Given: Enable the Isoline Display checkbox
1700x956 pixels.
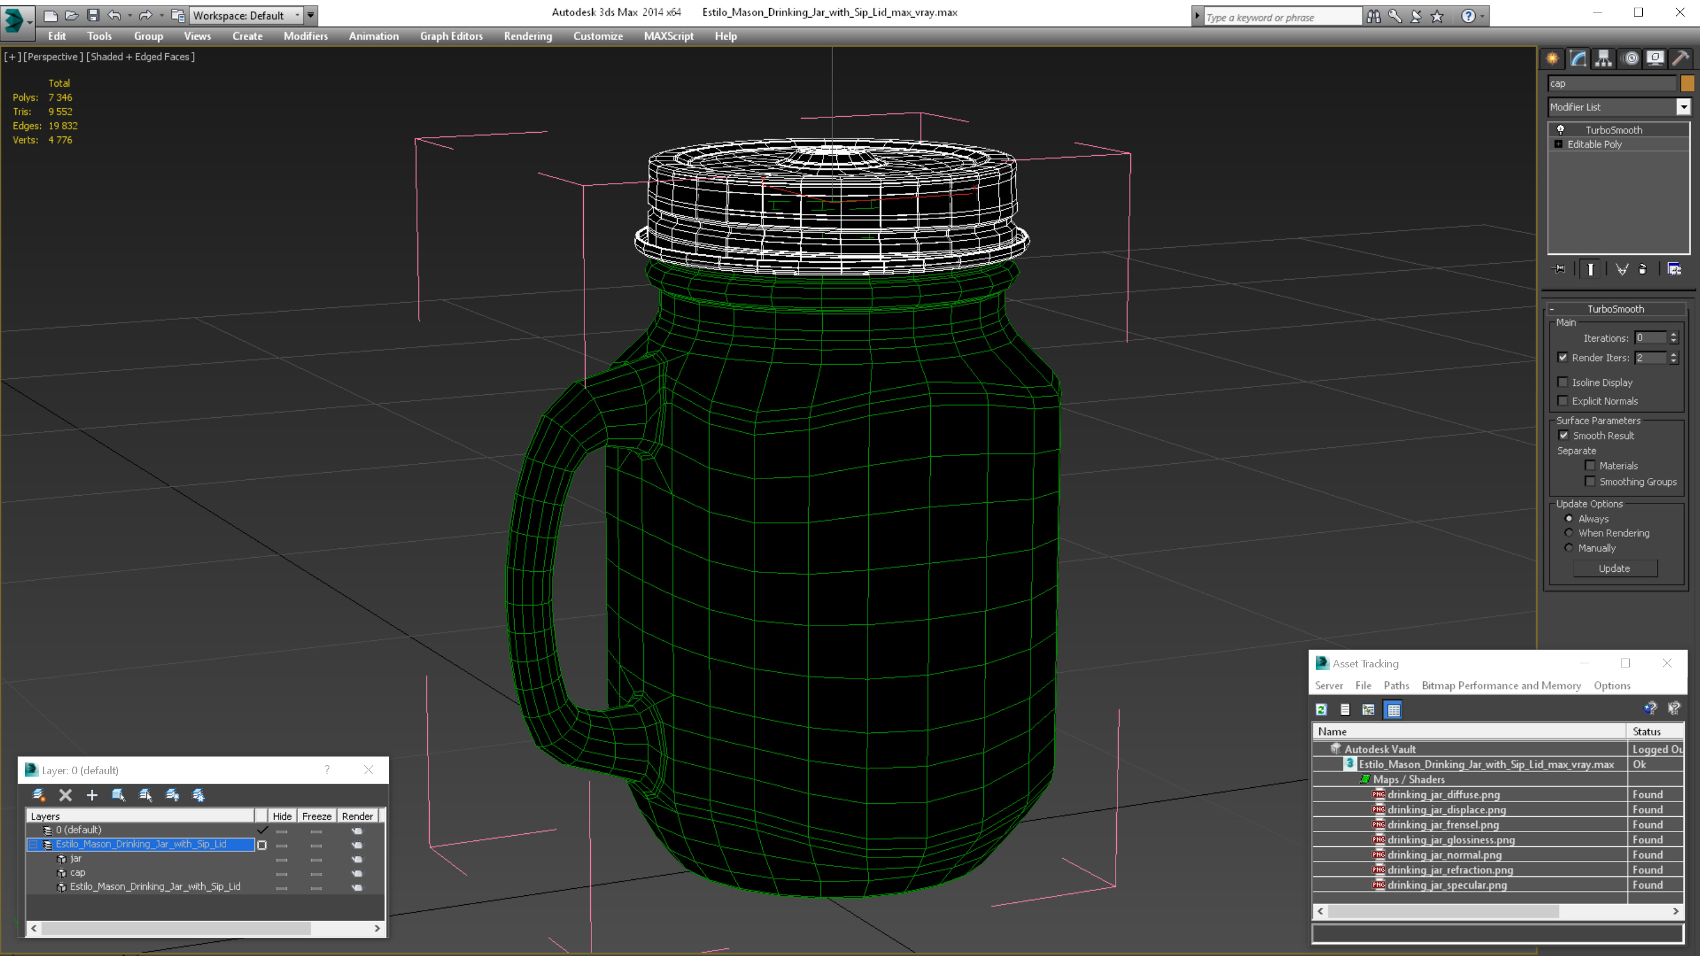Looking at the screenshot, I should 1562,382.
